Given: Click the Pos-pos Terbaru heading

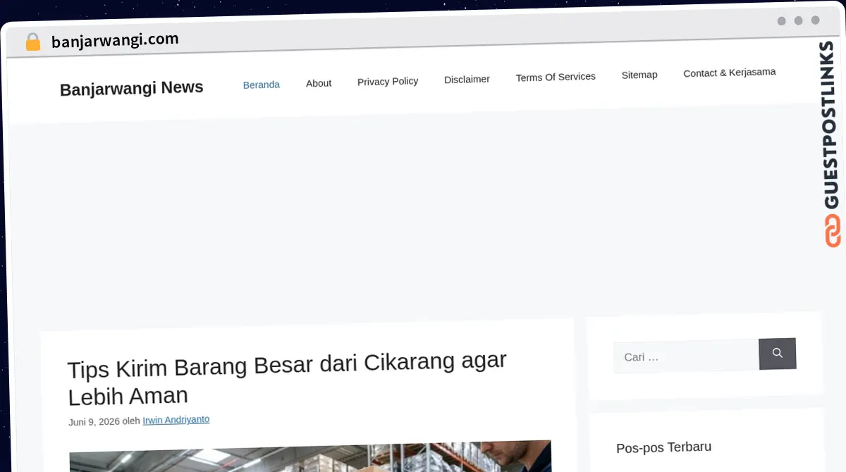Looking at the screenshot, I should [663, 447].
